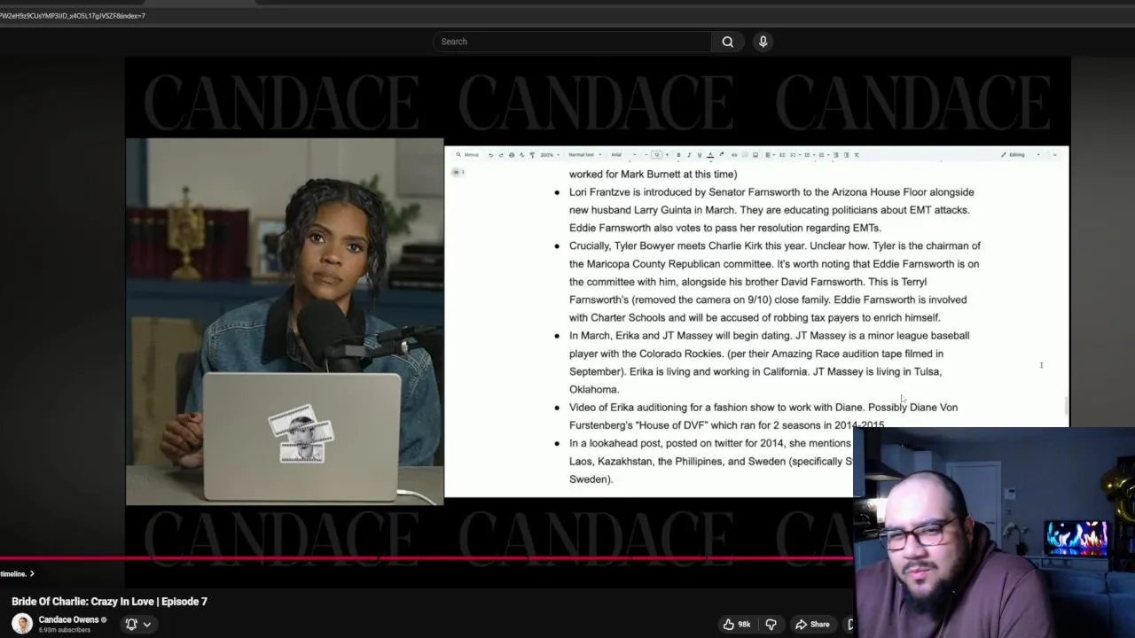This screenshot has width=1135, height=638.
Task: Click the text 'worked for Mark Burnett at this time)'
Action: tap(653, 175)
